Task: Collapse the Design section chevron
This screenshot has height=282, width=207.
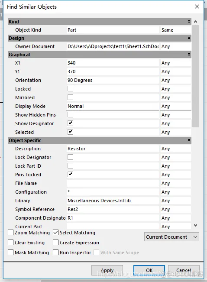Action: point(189,38)
